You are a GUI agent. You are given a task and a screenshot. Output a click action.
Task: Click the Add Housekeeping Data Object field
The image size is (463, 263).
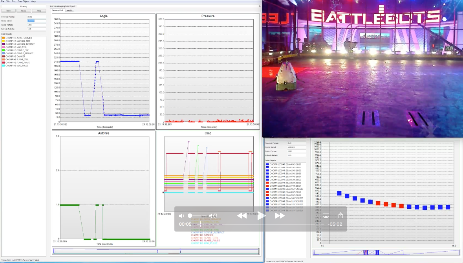pyautogui.click(x=167, y=6)
